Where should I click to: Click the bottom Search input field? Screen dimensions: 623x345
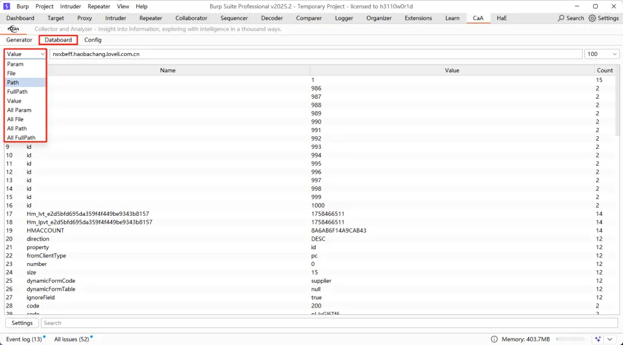[330, 322]
